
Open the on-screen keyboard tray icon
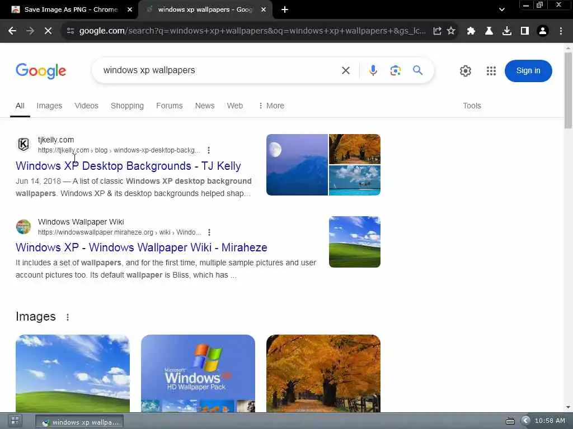pyautogui.click(x=510, y=421)
